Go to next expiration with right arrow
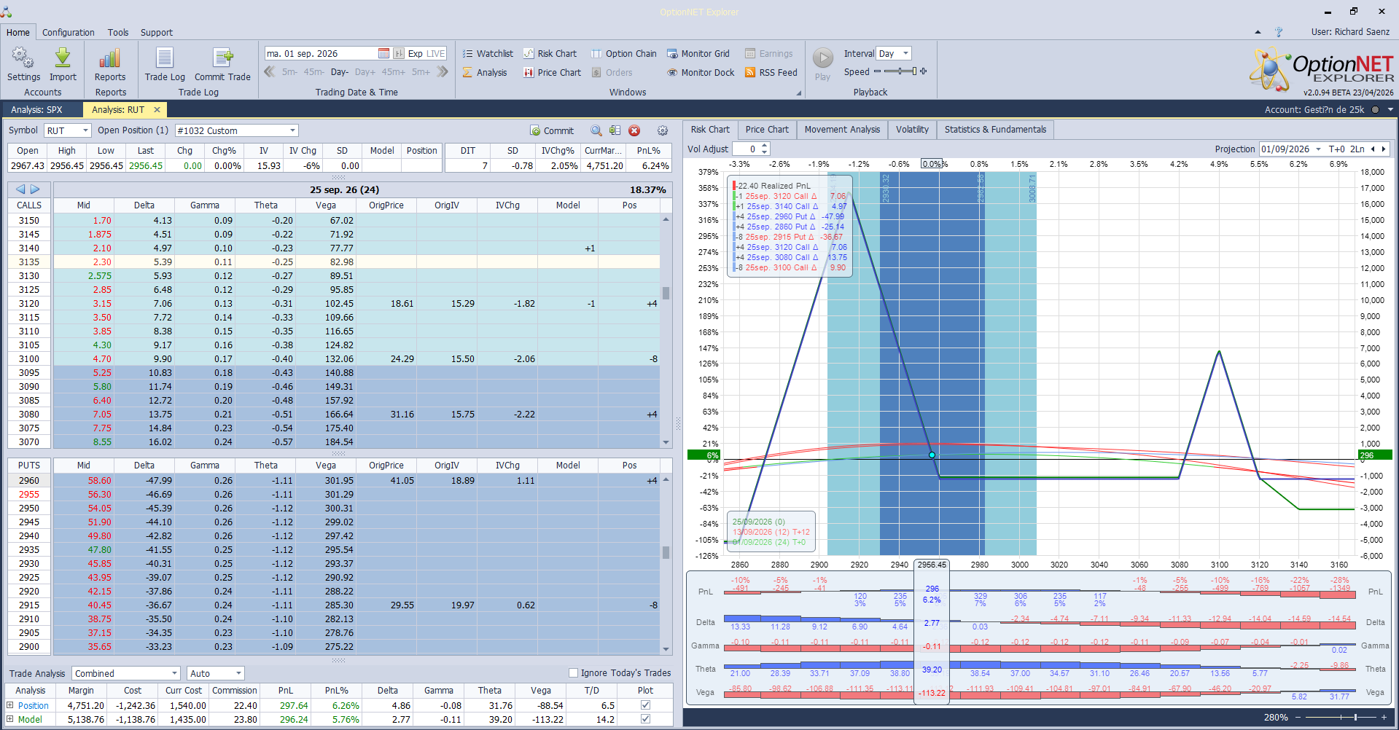The image size is (1399, 730). pos(35,189)
